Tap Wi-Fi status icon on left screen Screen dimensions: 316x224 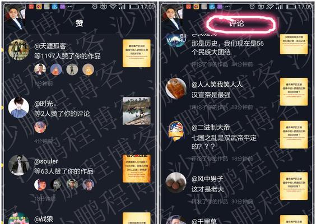[113, 7]
